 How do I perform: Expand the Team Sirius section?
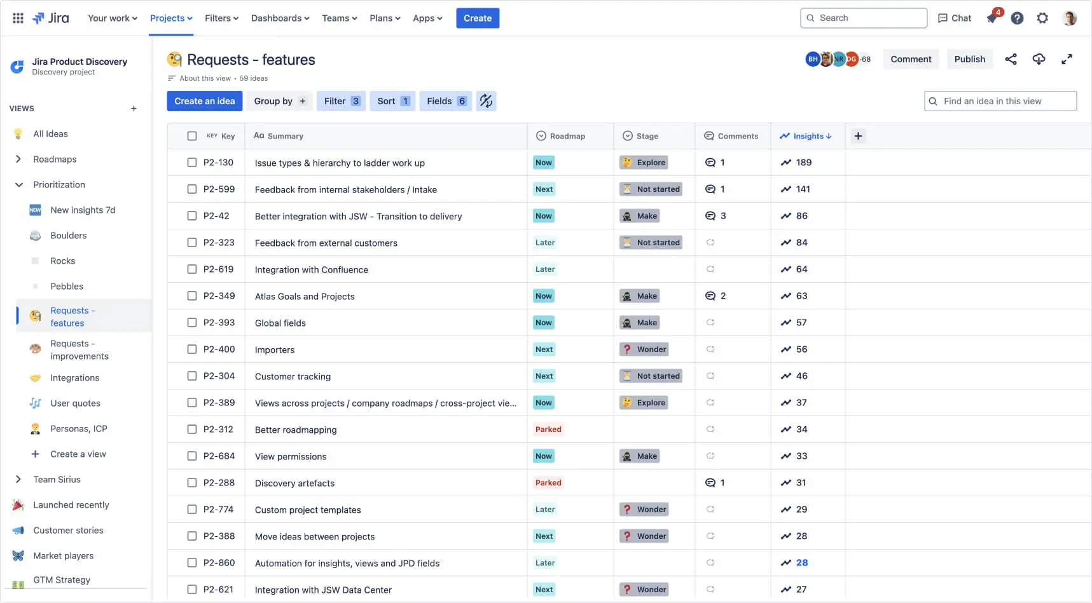pos(18,480)
